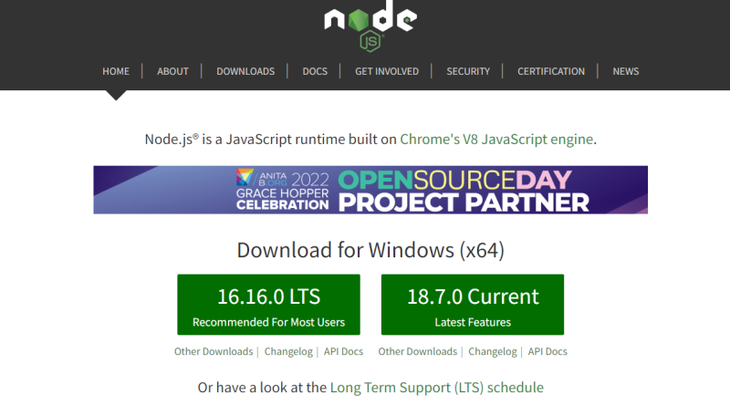
Task: Open the HOME navigation item
Action: [x=116, y=71]
